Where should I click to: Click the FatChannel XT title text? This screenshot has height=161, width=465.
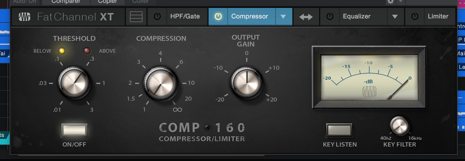(76, 17)
